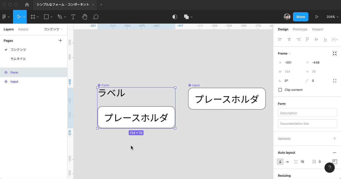Set auto layout direction to horizontal

[287, 162]
